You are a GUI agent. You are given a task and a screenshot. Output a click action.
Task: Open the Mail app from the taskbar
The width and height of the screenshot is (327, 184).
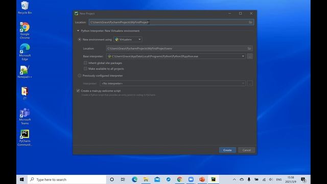pos(157,179)
